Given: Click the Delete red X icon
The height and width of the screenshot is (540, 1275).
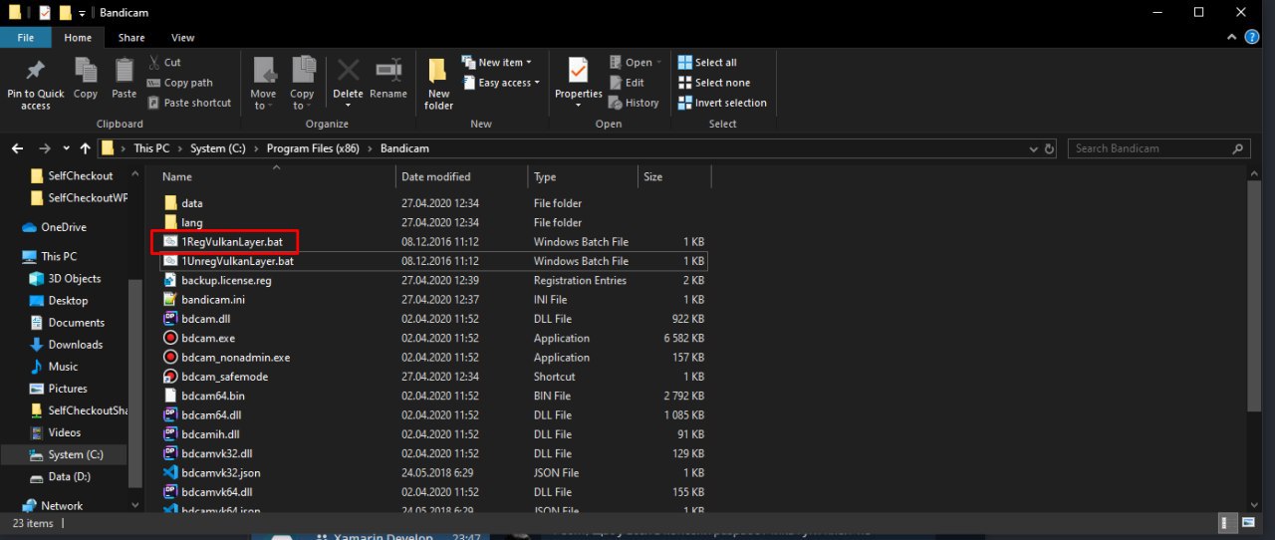Looking at the screenshot, I should pos(348,70).
